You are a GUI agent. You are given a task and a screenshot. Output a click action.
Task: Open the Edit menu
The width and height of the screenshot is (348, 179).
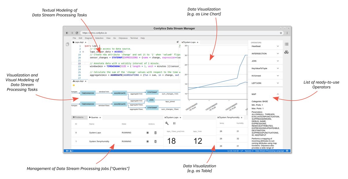(x=80, y=38)
